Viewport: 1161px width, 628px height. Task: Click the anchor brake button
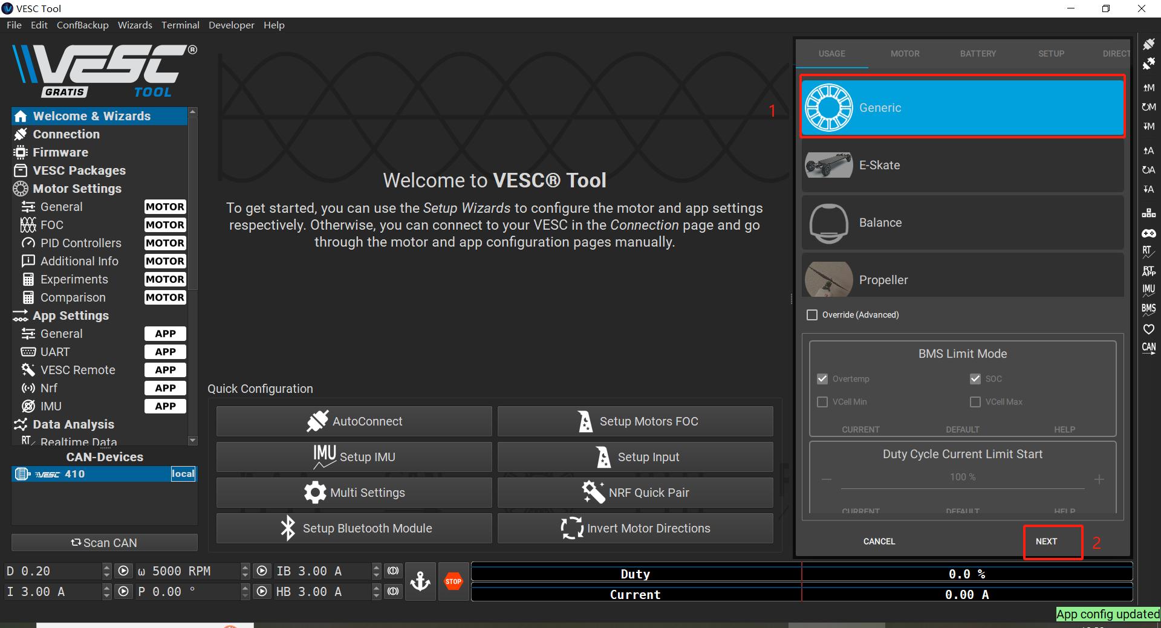420,581
